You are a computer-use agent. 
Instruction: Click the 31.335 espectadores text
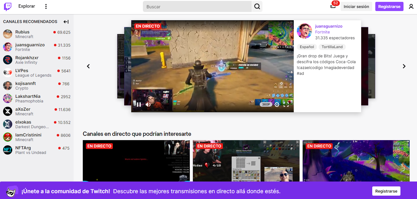(x=335, y=38)
